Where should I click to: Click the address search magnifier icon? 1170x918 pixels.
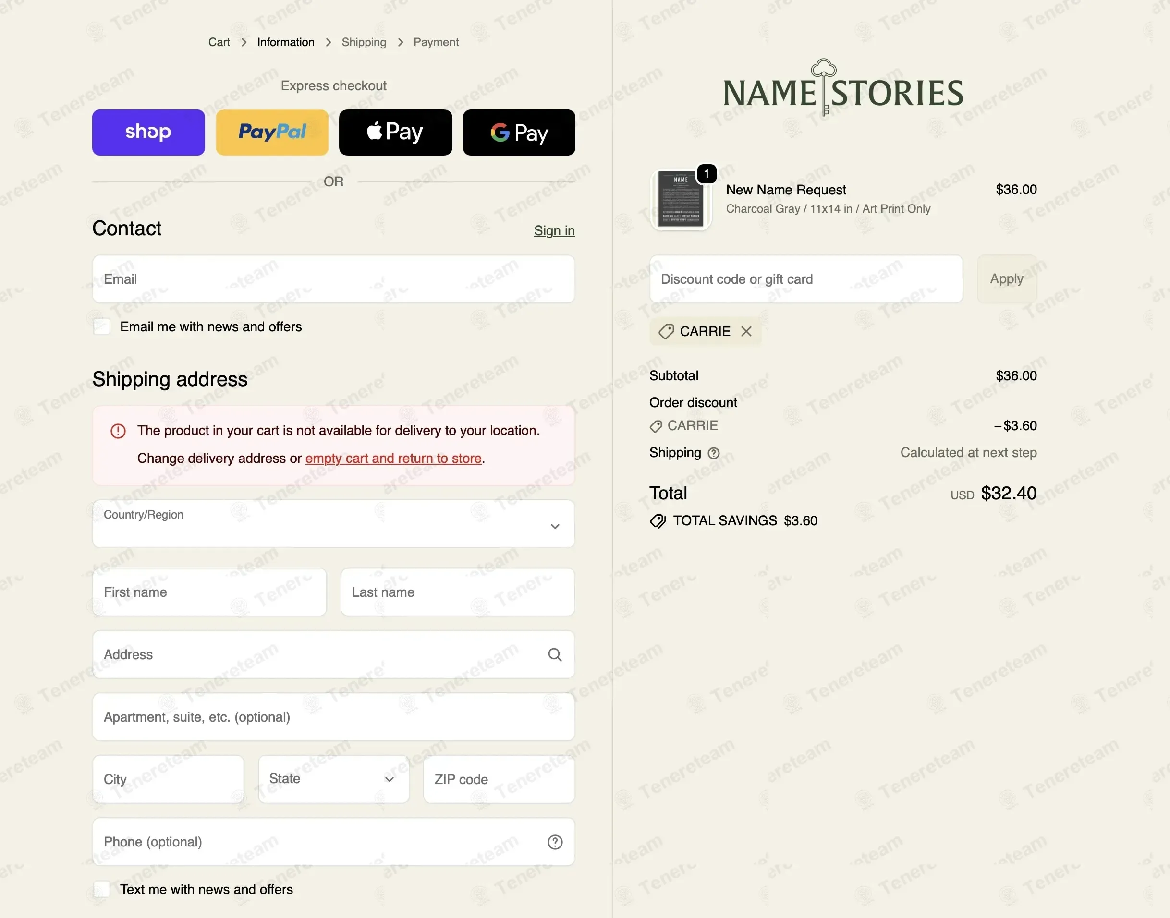[x=555, y=654]
